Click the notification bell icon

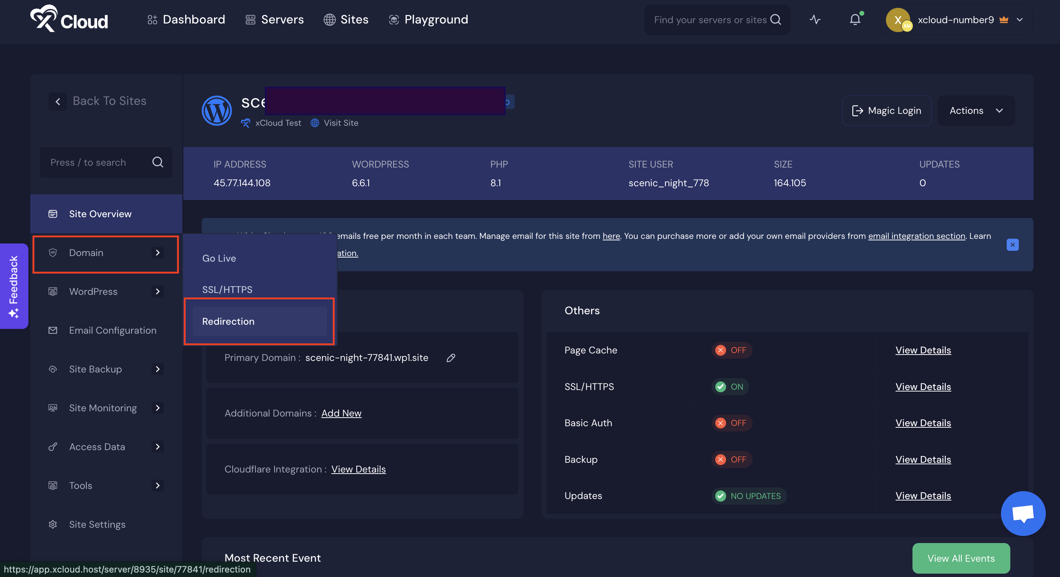tap(855, 19)
